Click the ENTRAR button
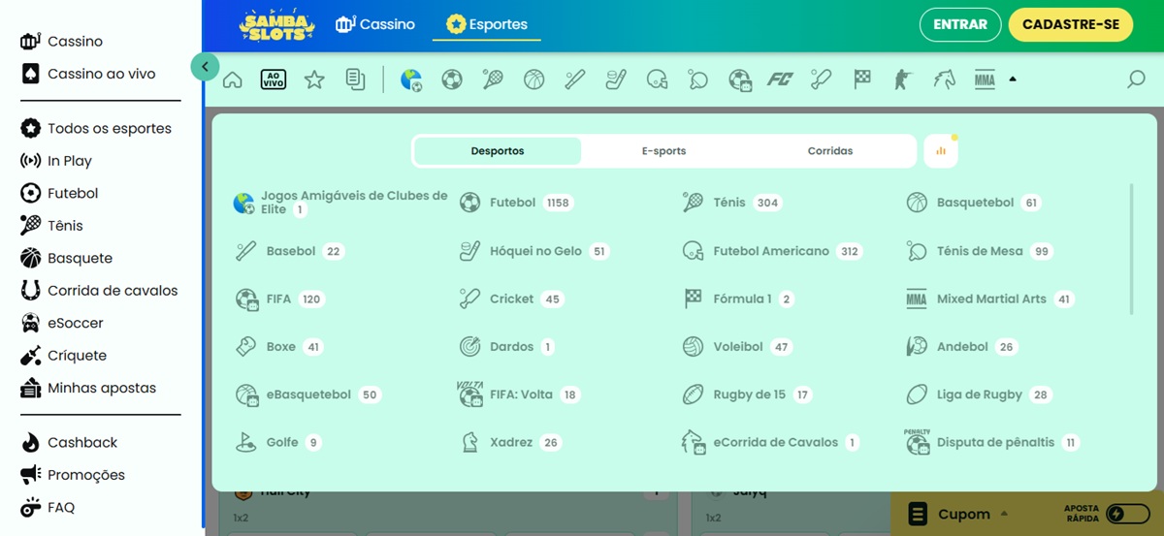1164x536 pixels. 960,24
